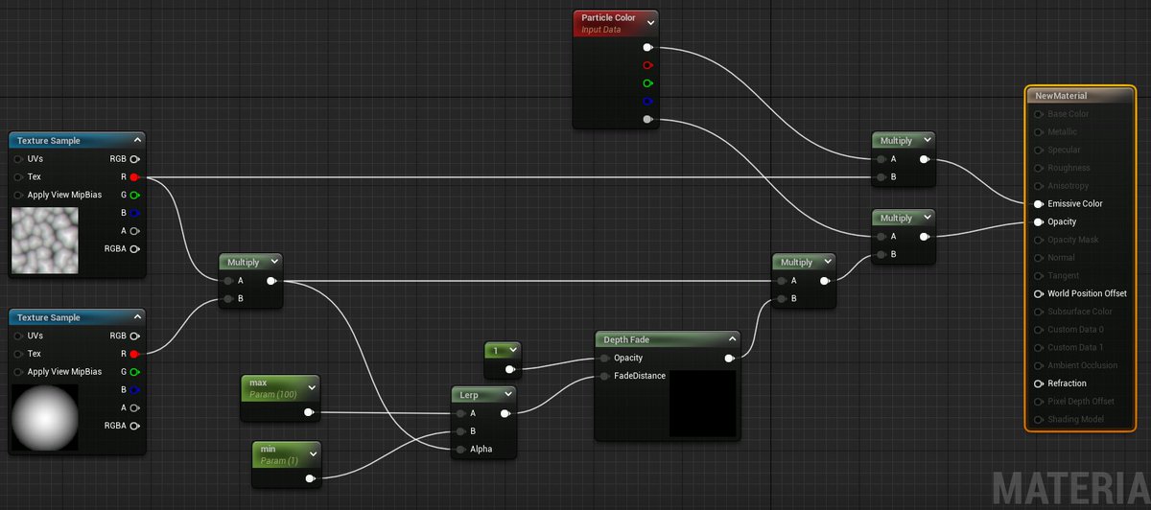Click the disabled Base Color pin on NewMaterial

[x=1039, y=114]
